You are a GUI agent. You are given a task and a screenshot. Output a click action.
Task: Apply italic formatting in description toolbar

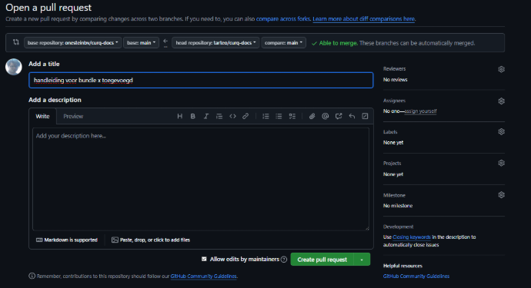(206, 116)
